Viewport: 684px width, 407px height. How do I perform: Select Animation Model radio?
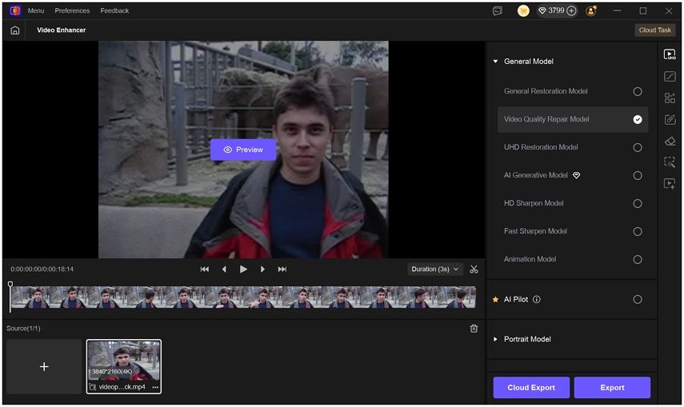click(638, 260)
